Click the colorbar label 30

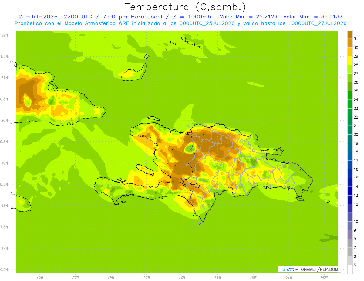click(356, 48)
